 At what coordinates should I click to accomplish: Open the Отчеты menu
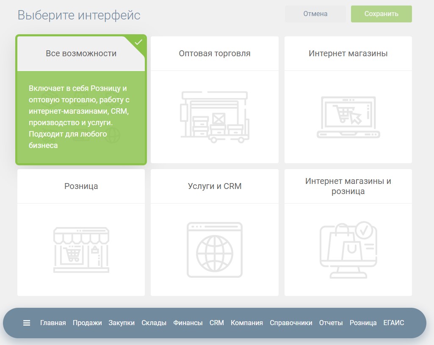[331, 323]
